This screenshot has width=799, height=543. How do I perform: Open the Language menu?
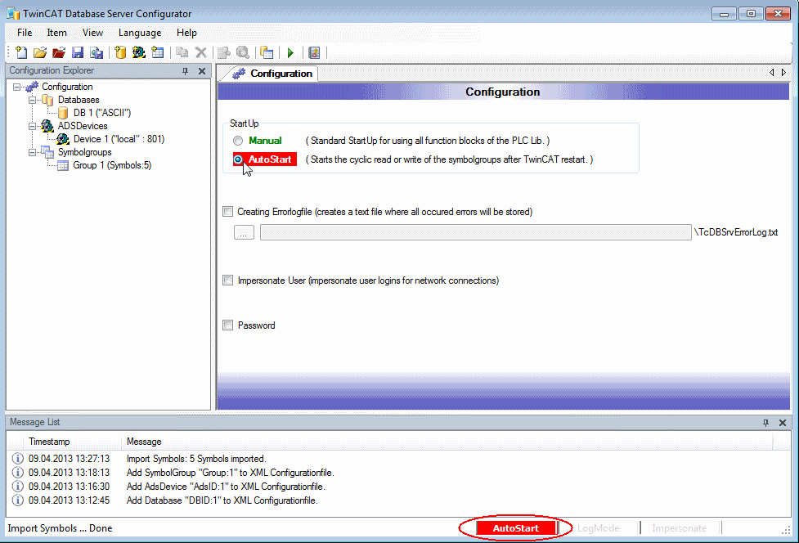(x=140, y=33)
